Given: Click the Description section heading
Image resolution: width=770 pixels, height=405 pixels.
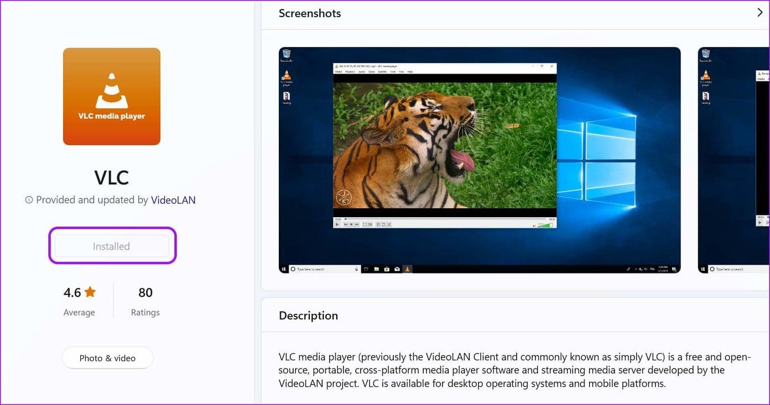Looking at the screenshot, I should (308, 315).
